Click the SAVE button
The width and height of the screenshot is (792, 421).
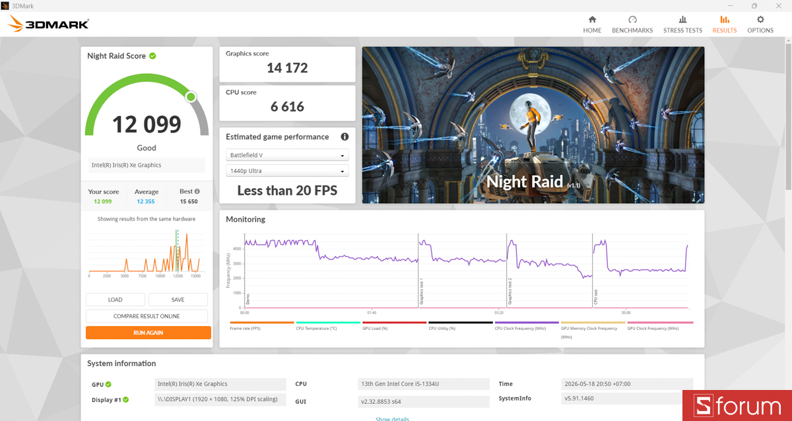[178, 300]
